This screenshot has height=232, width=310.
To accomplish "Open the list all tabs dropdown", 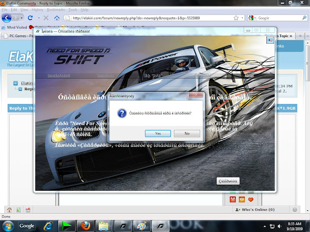I will click(308, 36).
